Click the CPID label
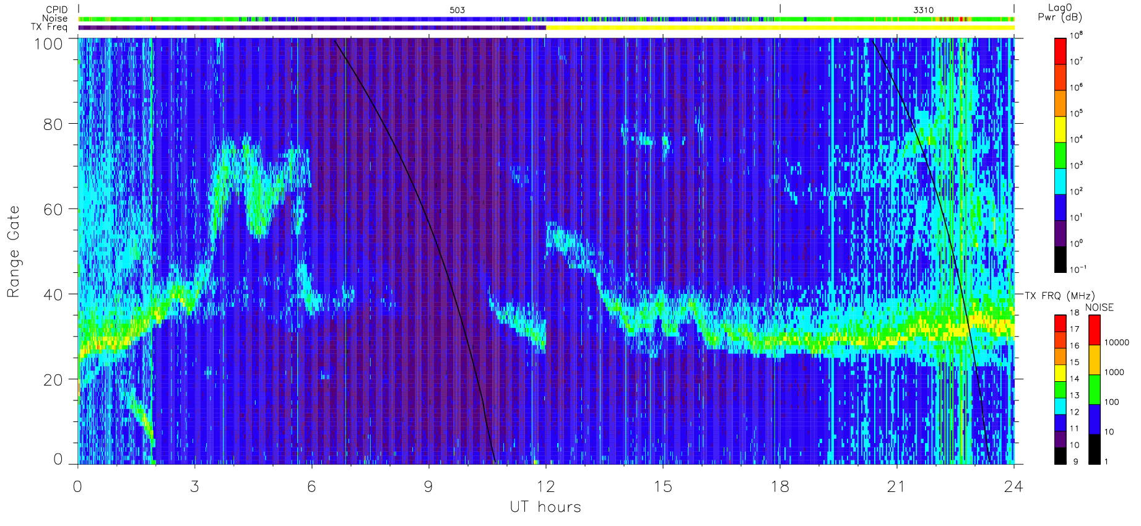The height and width of the screenshot is (526, 1141). tap(57, 10)
